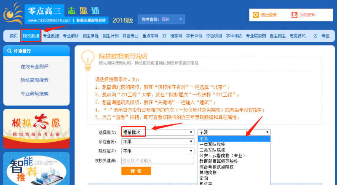
Task: Open the 学长评价 navigation tab
Action: pyautogui.click(x=194, y=36)
